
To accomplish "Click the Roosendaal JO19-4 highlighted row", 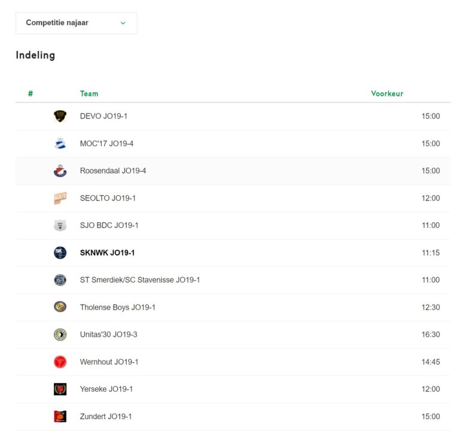I will click(233, 171).
